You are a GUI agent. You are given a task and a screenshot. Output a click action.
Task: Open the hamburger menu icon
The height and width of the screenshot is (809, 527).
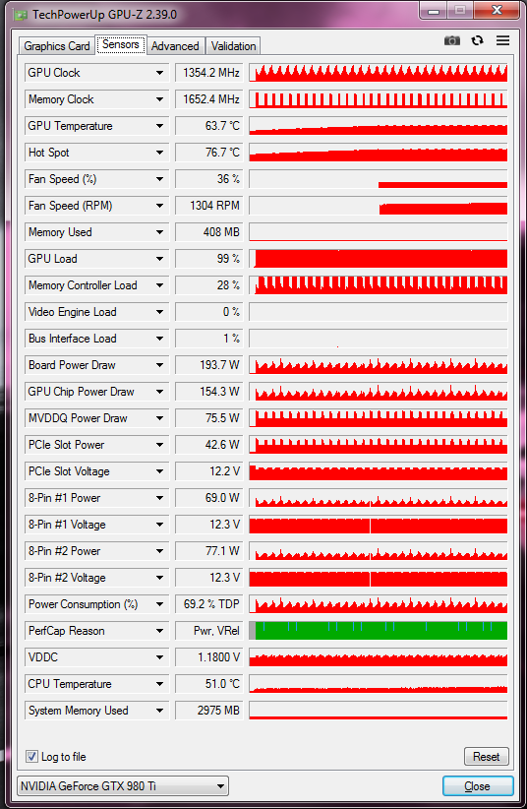pyautogui.click(x=502, y=40)
